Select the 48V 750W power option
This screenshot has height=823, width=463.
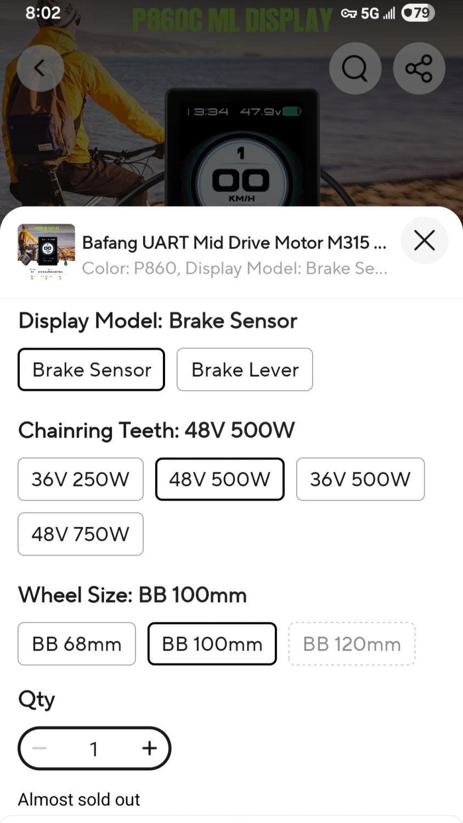click(x=80, y=534)
